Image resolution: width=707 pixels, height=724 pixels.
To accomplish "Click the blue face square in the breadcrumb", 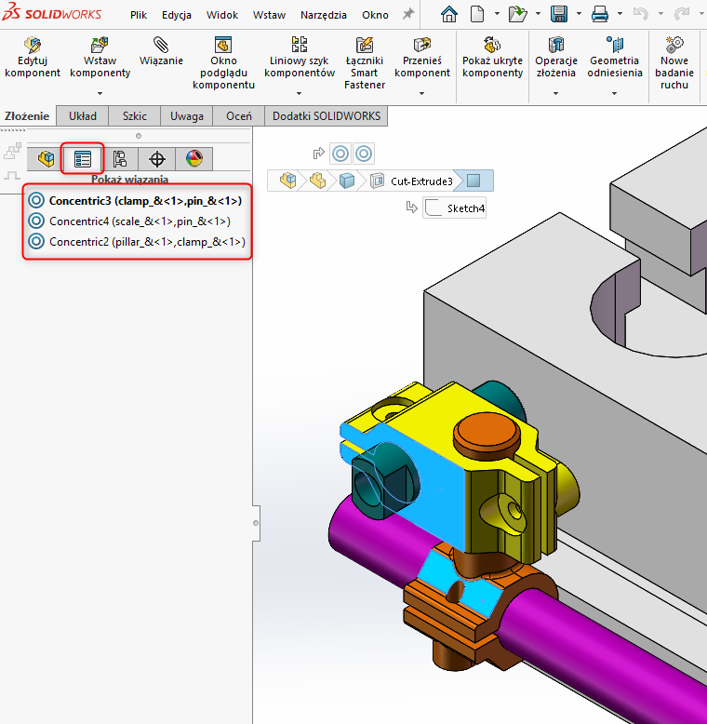I will pos(474,181).
